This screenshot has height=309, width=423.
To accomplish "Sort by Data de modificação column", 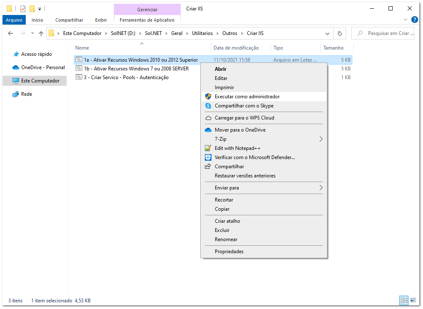I will point(236,48).
